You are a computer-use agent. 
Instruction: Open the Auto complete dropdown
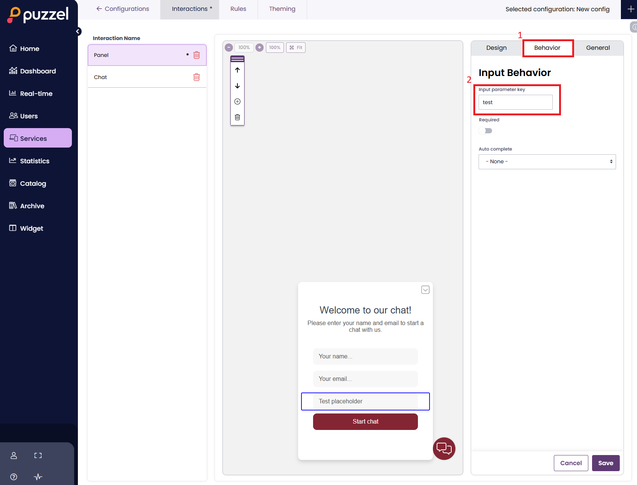tap(547, 161)
